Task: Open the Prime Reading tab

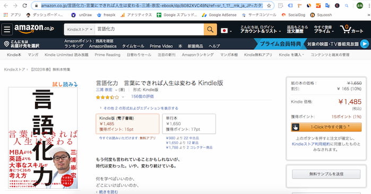Action: coord(107,55)
